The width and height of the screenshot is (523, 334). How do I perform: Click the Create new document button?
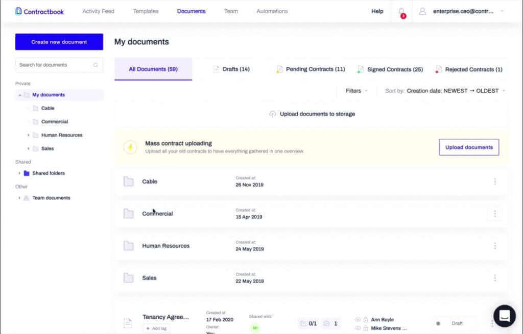(59, 41)
